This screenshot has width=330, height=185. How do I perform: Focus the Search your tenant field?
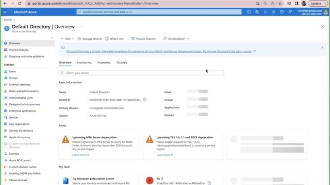[141, 73]
